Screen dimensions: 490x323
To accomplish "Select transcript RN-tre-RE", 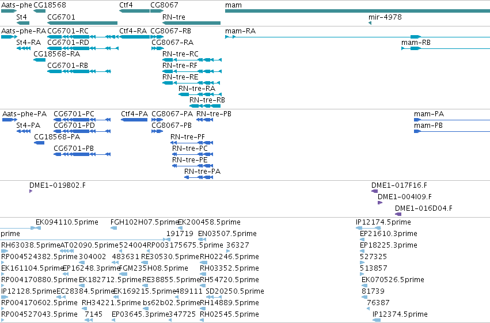I will coord(191,83).
